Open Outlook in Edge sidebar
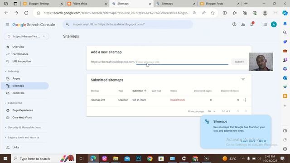290x163 pixels. tap(285, 78)
